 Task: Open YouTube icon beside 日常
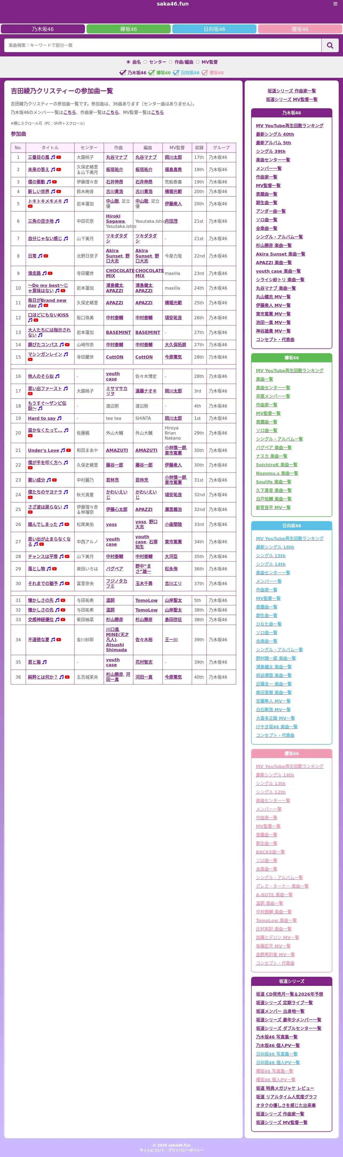click(46, 256)
